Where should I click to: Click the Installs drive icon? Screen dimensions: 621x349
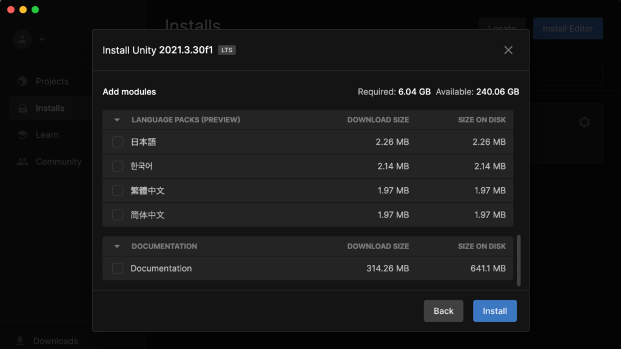[x=22, y=108]
